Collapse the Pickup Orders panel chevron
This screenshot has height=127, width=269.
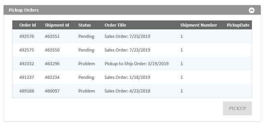252,10
